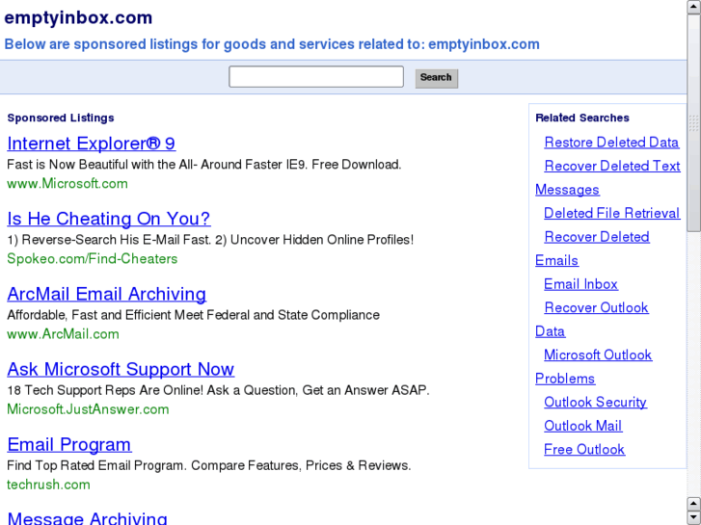701x525 pixels.
Task: Select Recover Deleted Text Messages search
Action: (611, 166)
